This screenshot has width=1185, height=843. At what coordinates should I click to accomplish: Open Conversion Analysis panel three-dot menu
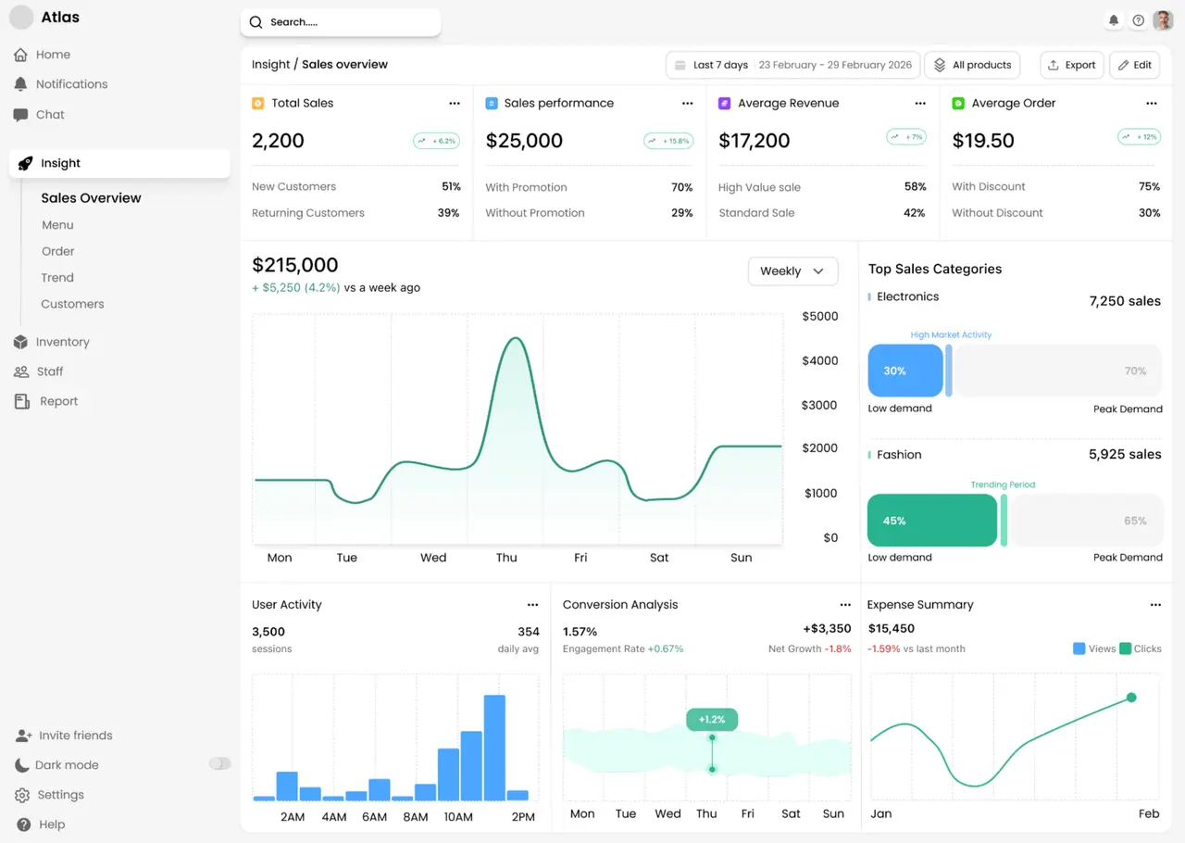pyautogui.click(x=845, y=605)
